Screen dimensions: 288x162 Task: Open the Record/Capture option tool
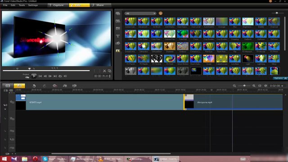[55, 85]
